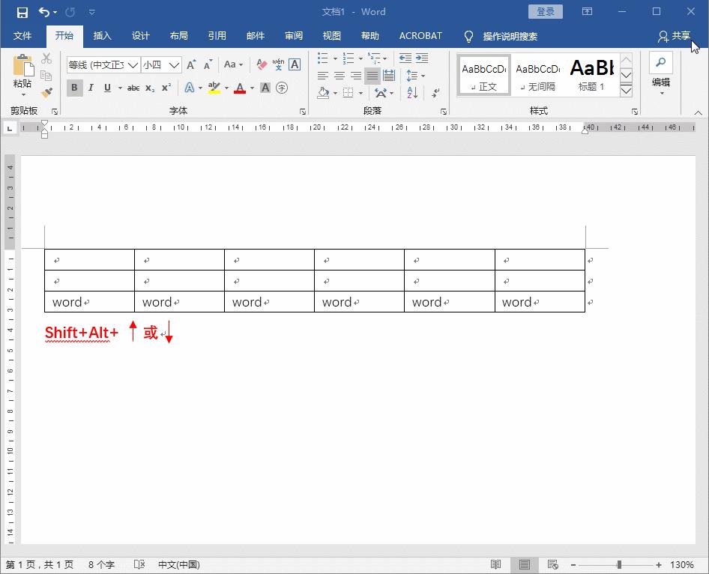Click the 登录 sign-in button

click(x=546, y=12)
